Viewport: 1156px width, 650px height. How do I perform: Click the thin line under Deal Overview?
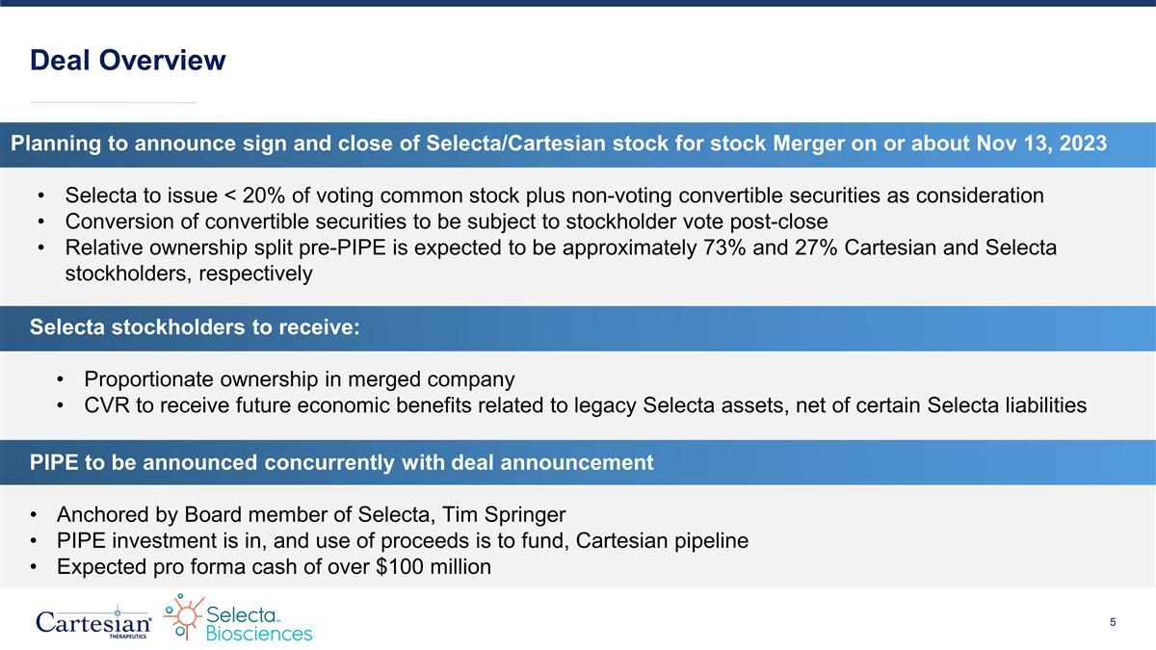pos(114,102)
